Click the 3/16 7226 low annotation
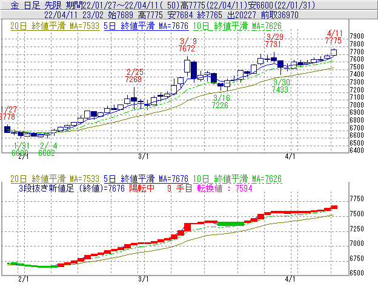The image size is (378, 287). [x=220, y=102]
